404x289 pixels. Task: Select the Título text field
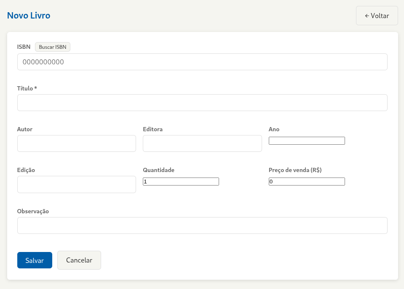tap(202, 103)
